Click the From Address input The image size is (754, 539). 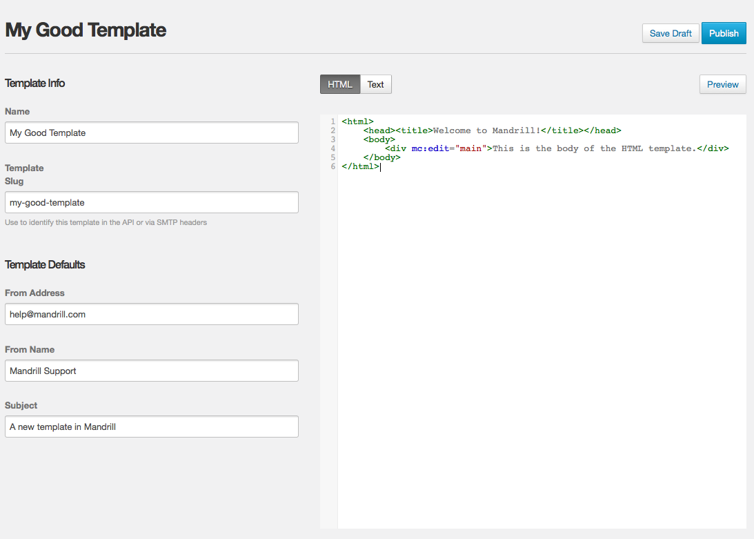coord(152,314)
